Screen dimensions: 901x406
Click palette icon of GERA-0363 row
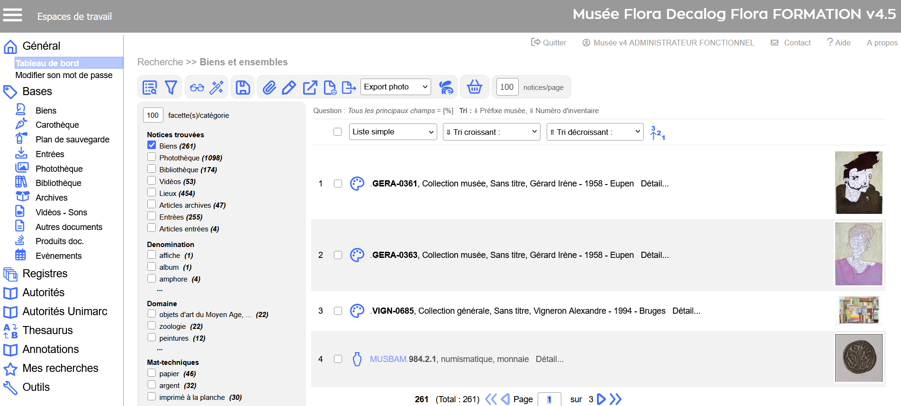coord(357,255)
